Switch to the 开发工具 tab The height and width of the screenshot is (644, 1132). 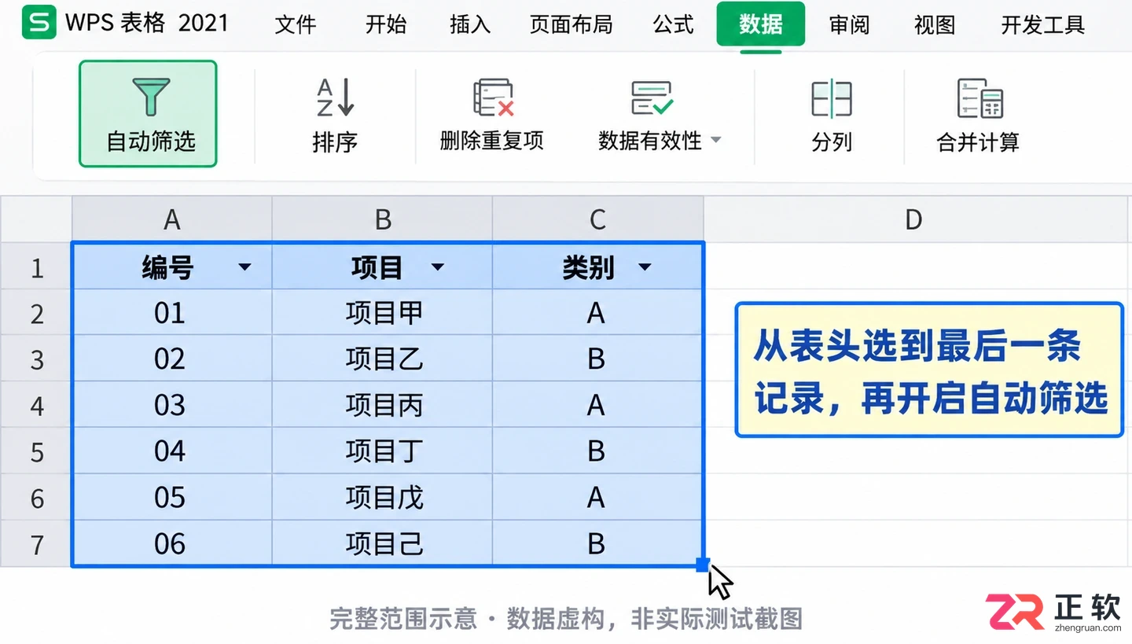pos(1042,24)
